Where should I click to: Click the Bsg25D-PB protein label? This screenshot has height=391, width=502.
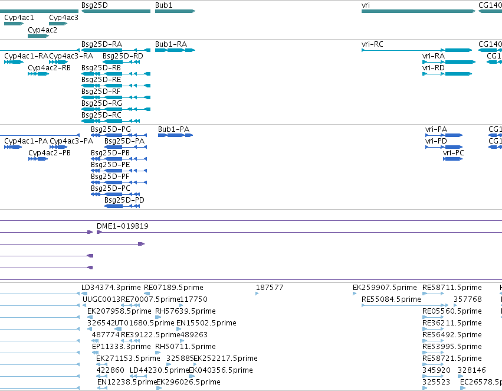pos(110,153)
